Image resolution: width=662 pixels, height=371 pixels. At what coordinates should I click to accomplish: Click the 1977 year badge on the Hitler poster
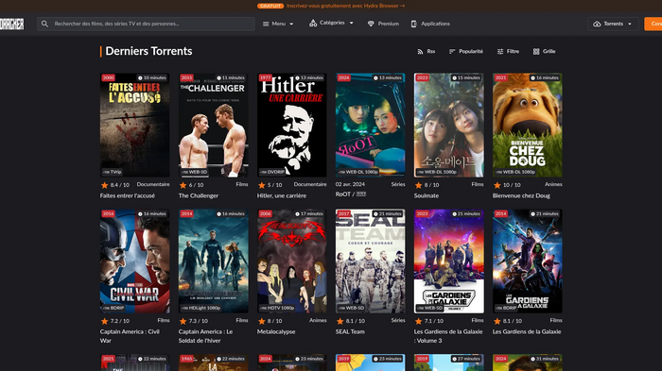click(x=266, y=77)
